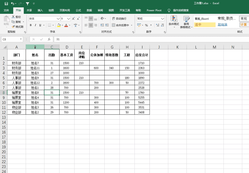
Task: Click the filter funnel icon in title bar
Action: point(27,3)
